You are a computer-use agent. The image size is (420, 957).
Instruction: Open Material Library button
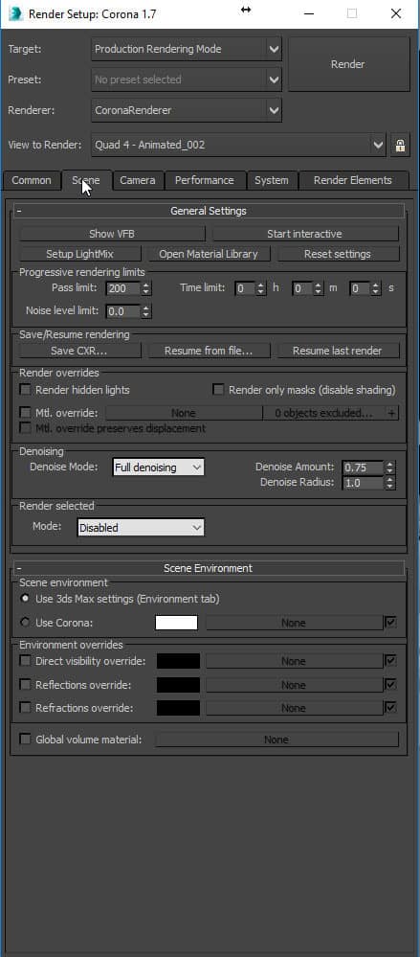tap(209, 254)
